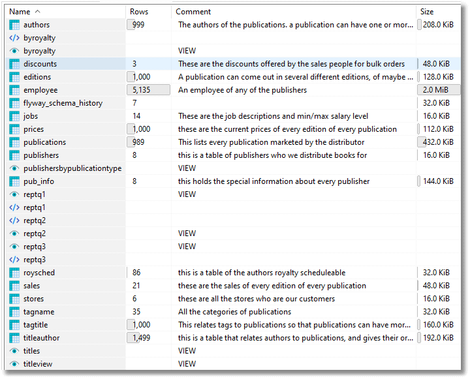Click the reptq3 code routine icon
Viewport: 470px width, 379px height.
[x=14, y=260]
